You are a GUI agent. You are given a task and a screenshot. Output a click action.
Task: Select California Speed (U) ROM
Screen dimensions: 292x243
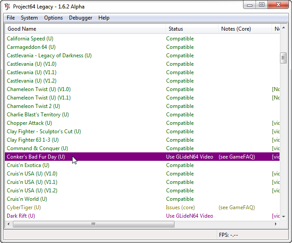(x=142, y=39)
